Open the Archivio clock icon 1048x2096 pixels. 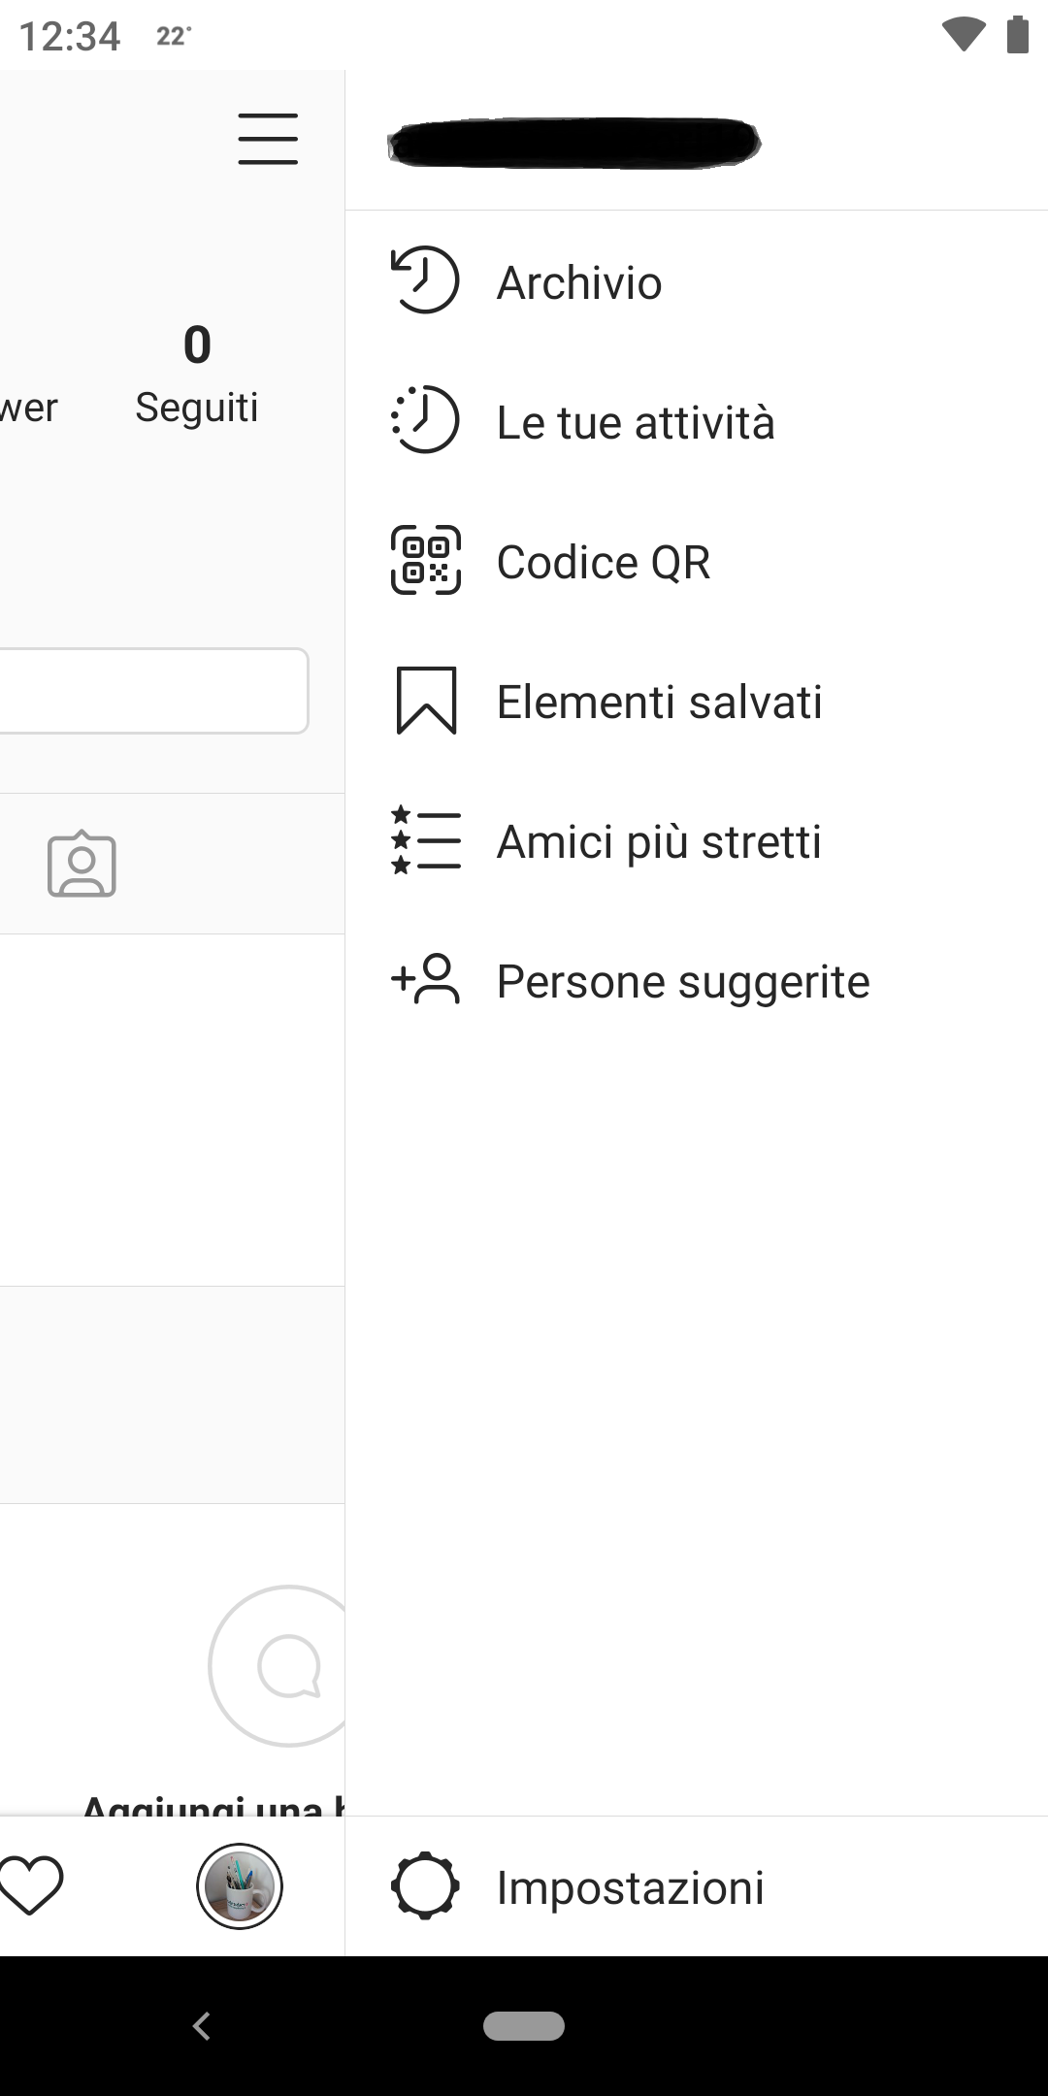424,280
